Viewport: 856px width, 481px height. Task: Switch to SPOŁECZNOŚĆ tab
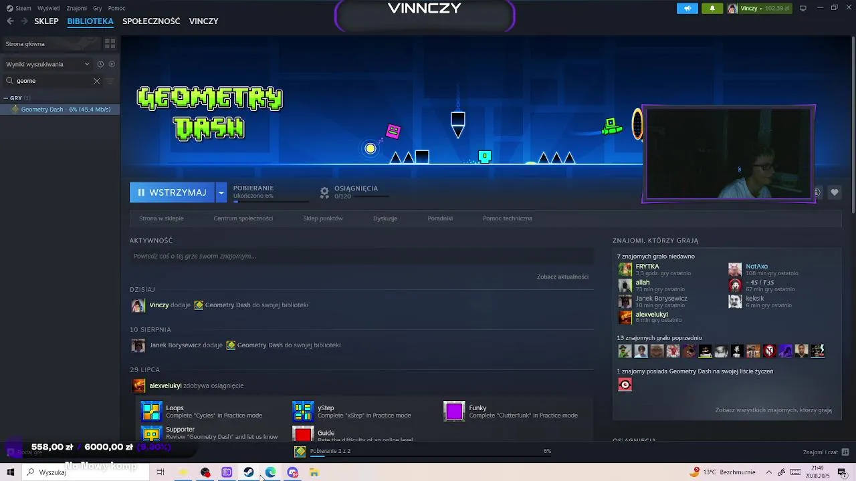[x=151, y=21]
